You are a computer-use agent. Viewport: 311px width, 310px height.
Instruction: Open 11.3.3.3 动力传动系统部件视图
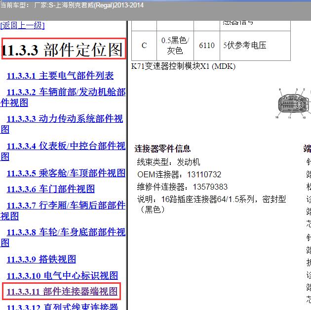62,124
